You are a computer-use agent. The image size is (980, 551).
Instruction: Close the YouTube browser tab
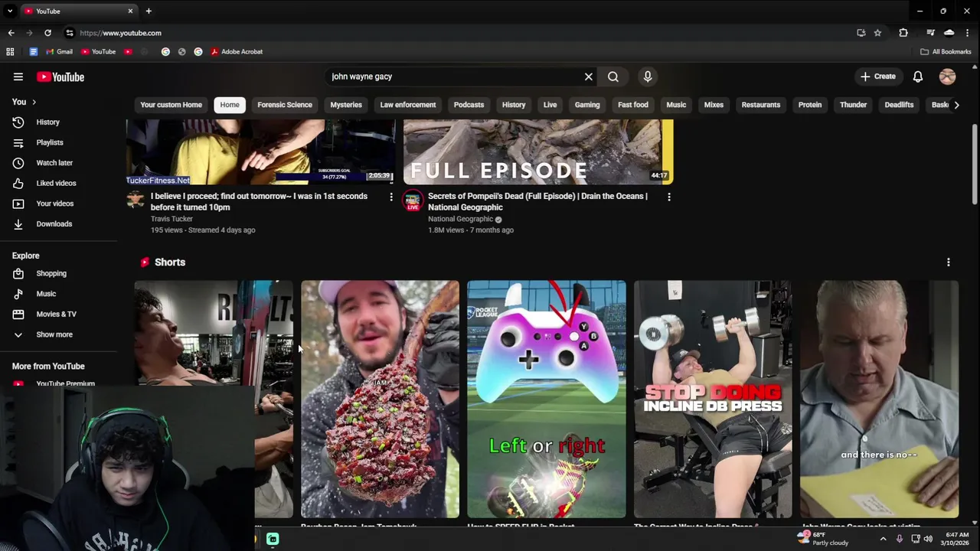coord(130,11)
